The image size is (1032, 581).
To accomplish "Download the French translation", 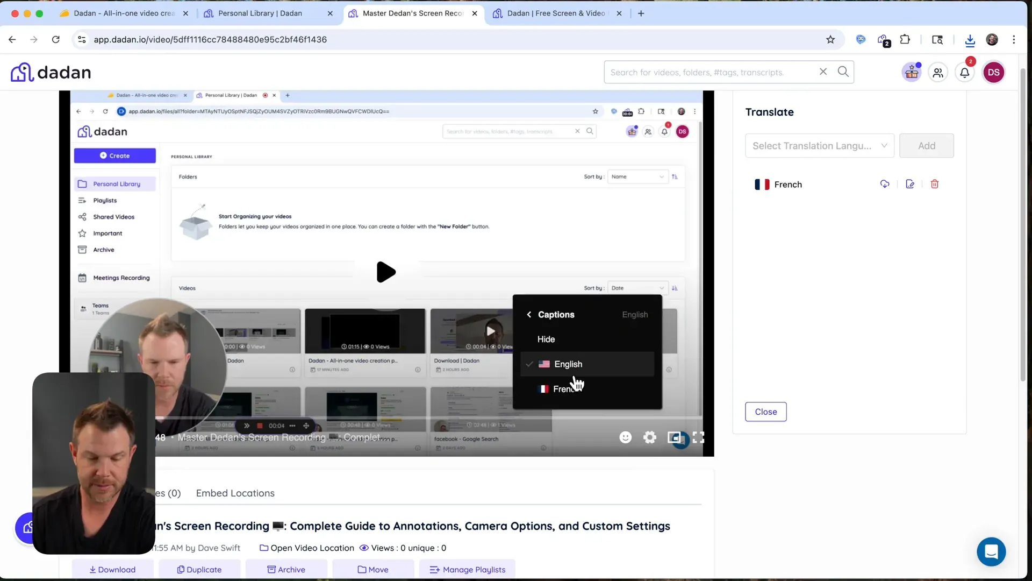I will click(x=885, y=184).
